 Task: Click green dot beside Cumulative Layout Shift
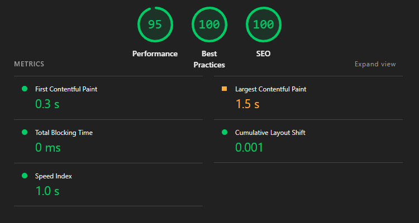pyautogui.click(x=225, y=132)
